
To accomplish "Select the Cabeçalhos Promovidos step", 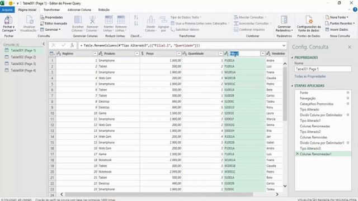I will [317, 104].
